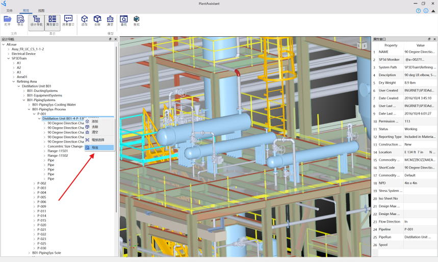
Task: Click the PlantAssistant logo icon
Action: pyautogui.click(x=4, y=4)
